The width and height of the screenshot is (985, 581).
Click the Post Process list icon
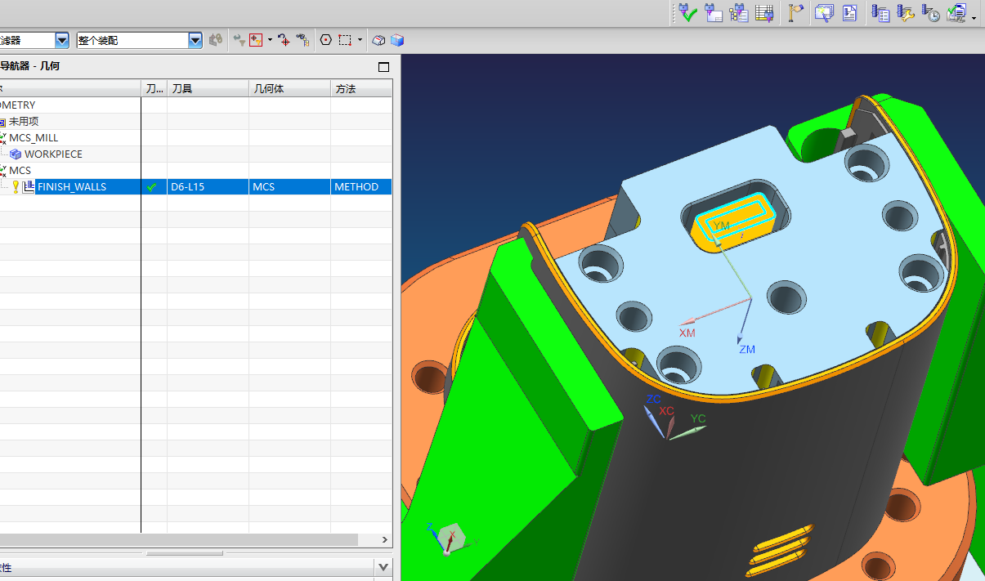[880, 13]
